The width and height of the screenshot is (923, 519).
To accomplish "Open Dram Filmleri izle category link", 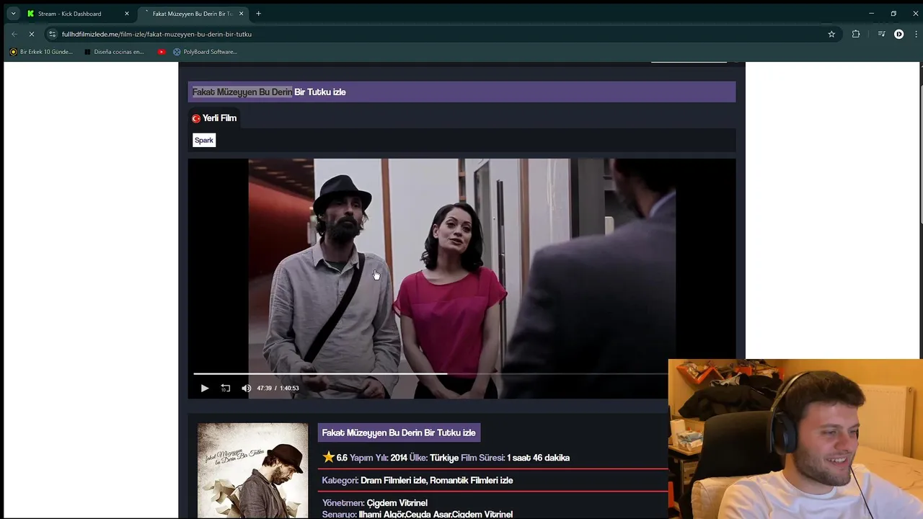I will [394, 480].
